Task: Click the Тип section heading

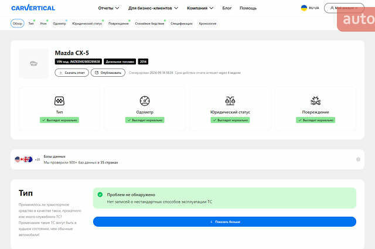Action: [26, 193]
